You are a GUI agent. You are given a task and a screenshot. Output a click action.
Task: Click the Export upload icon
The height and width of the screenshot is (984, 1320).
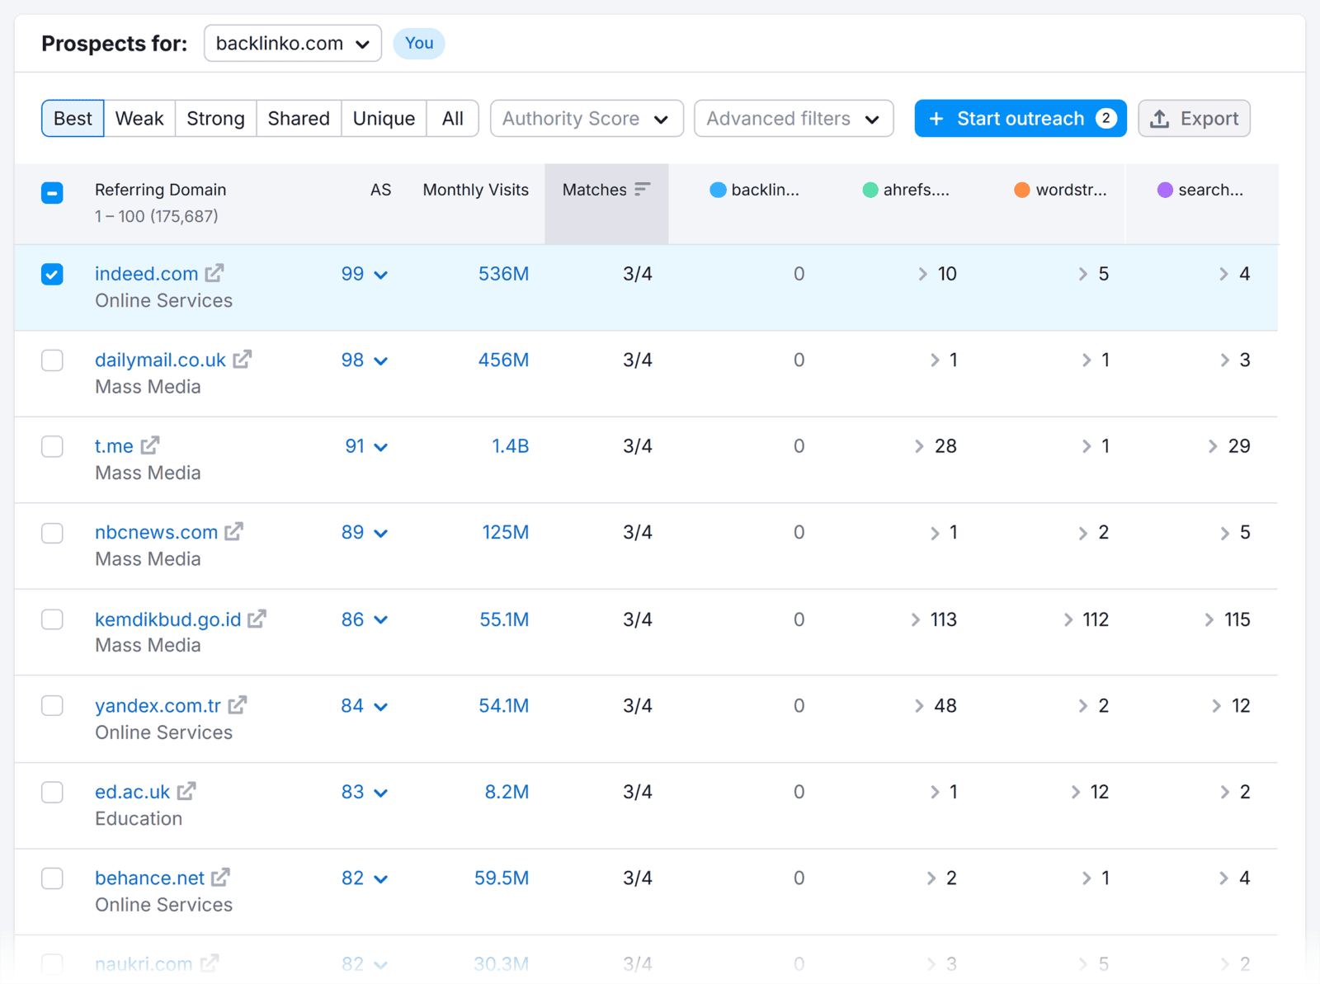[x=1158, y=118]
